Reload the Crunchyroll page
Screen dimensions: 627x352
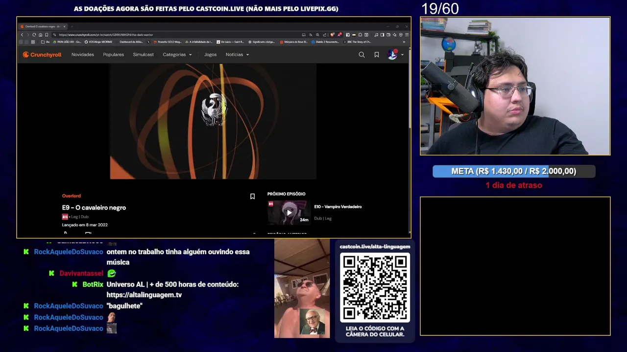34,35
